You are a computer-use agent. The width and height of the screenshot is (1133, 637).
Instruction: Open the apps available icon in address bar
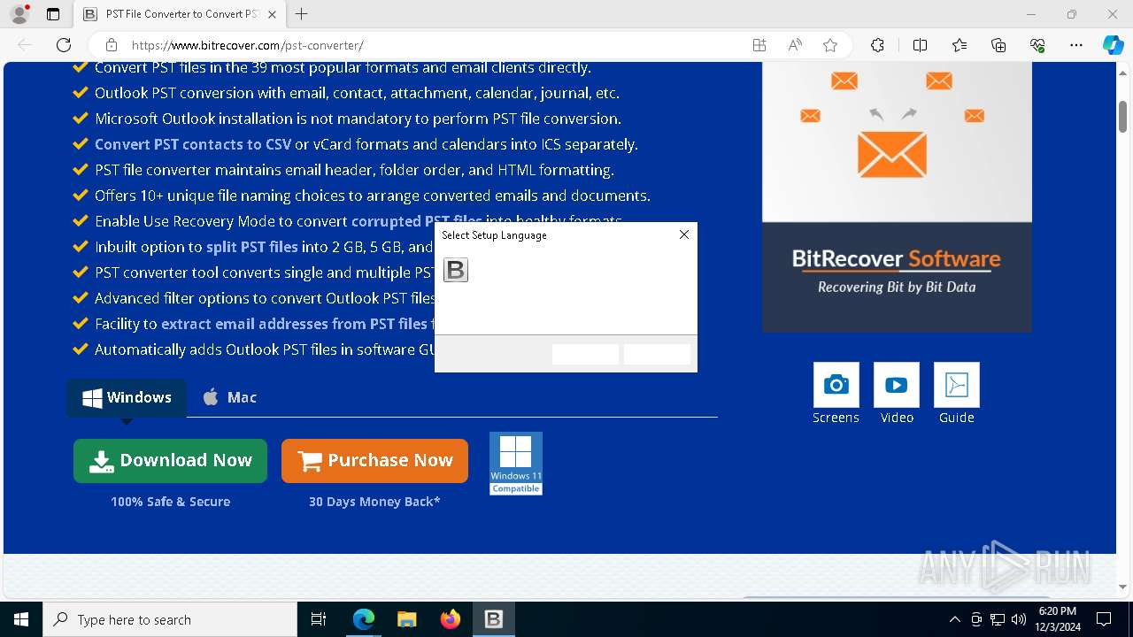coord(759,45)
